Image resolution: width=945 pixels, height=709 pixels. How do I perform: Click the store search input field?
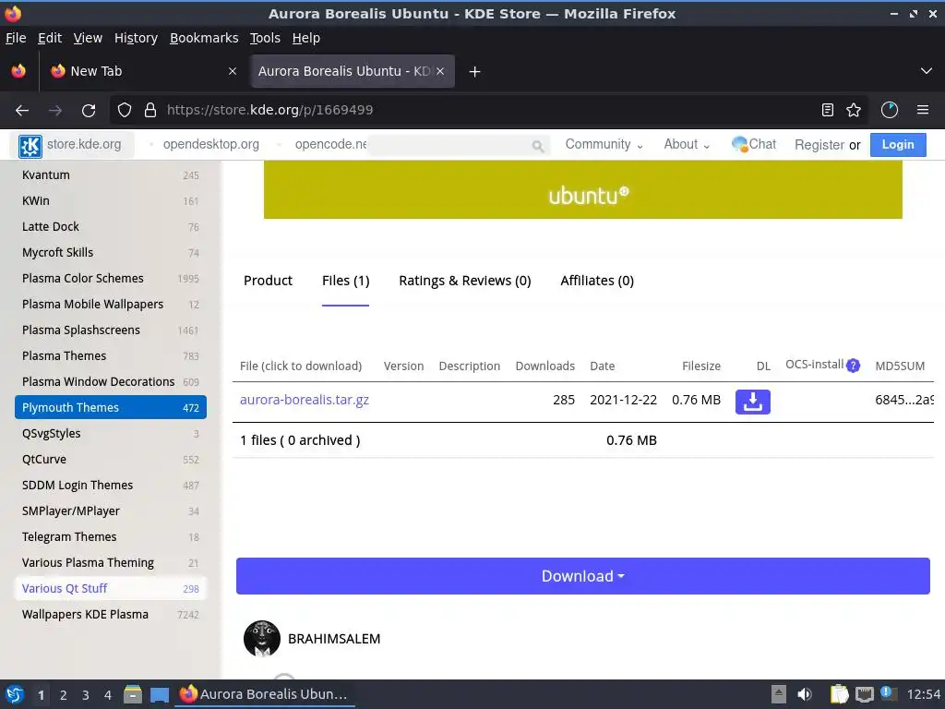(x=450, y=145)
